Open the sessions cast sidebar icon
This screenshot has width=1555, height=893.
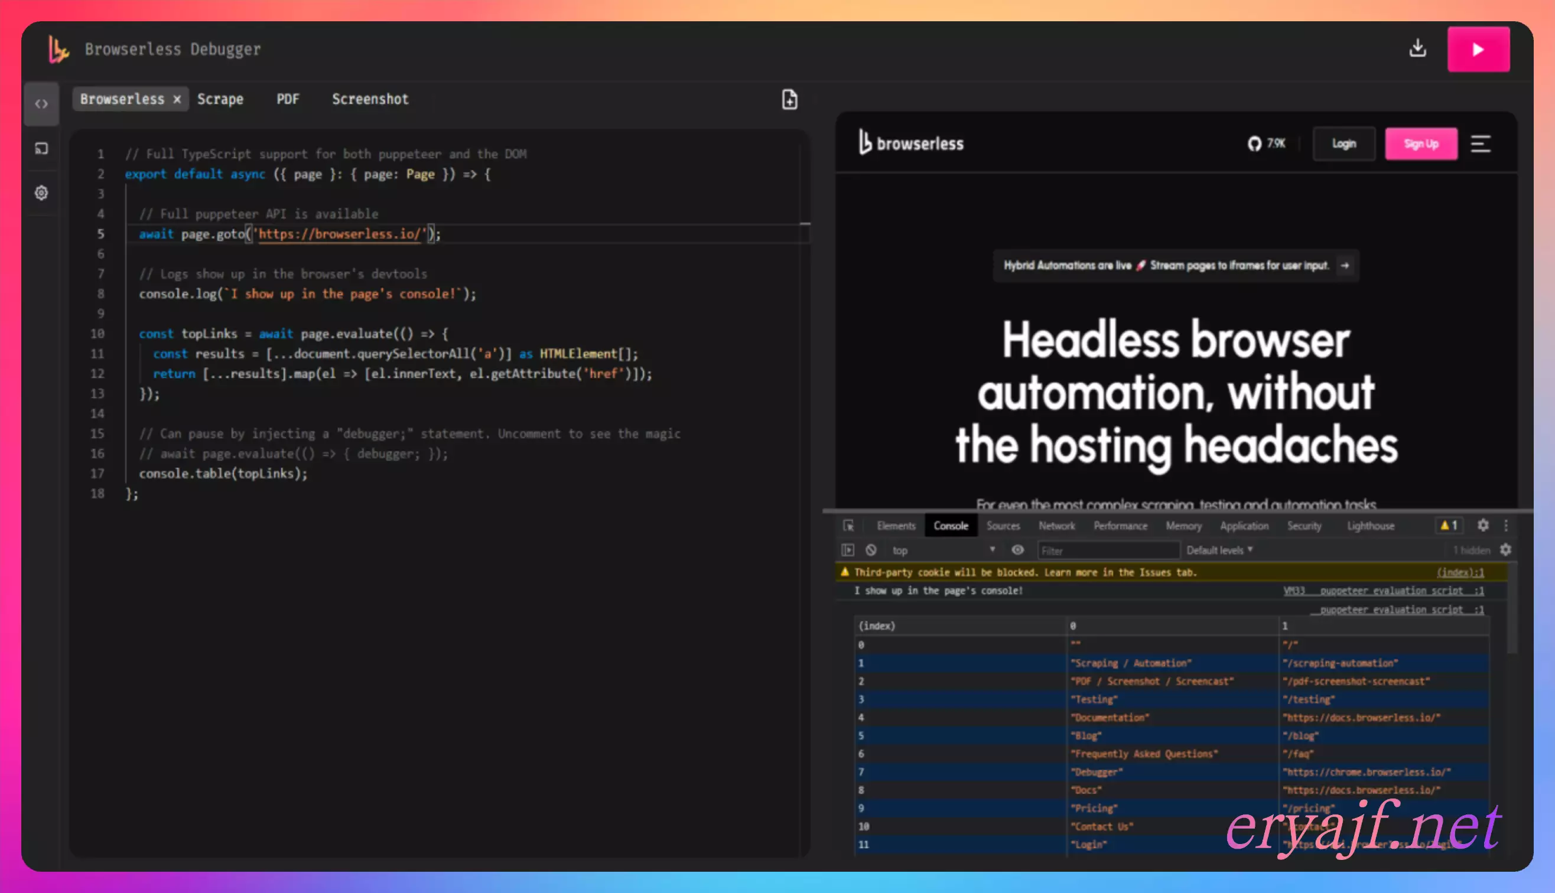point(41,148)
